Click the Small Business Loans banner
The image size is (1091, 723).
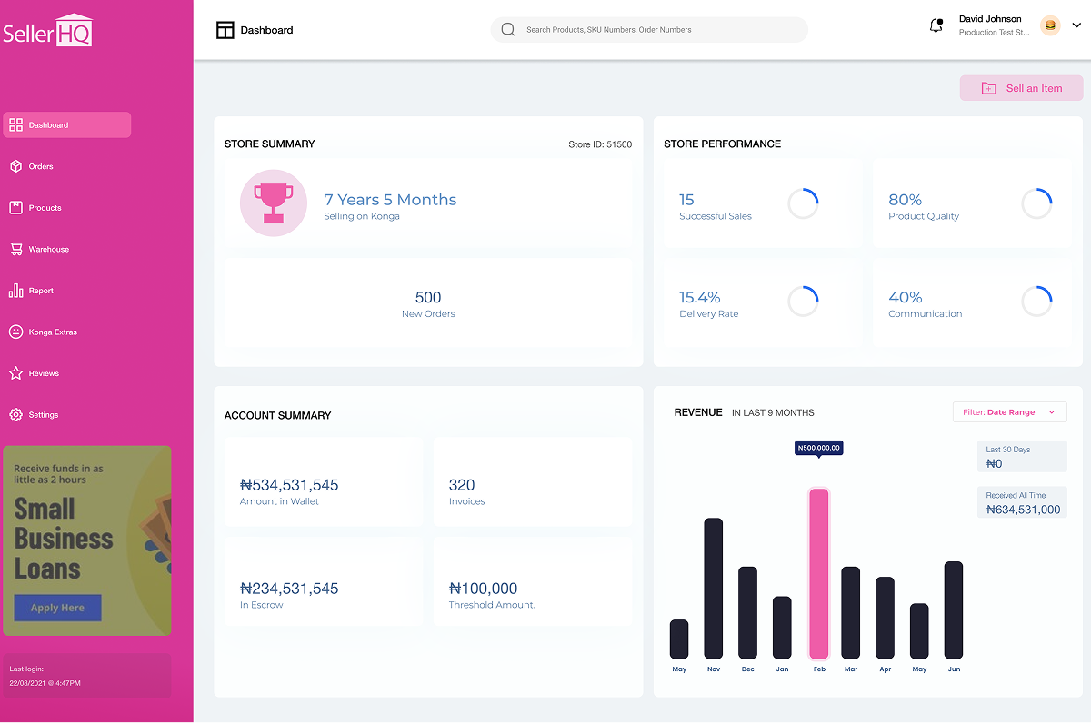[x=87, y=540]
